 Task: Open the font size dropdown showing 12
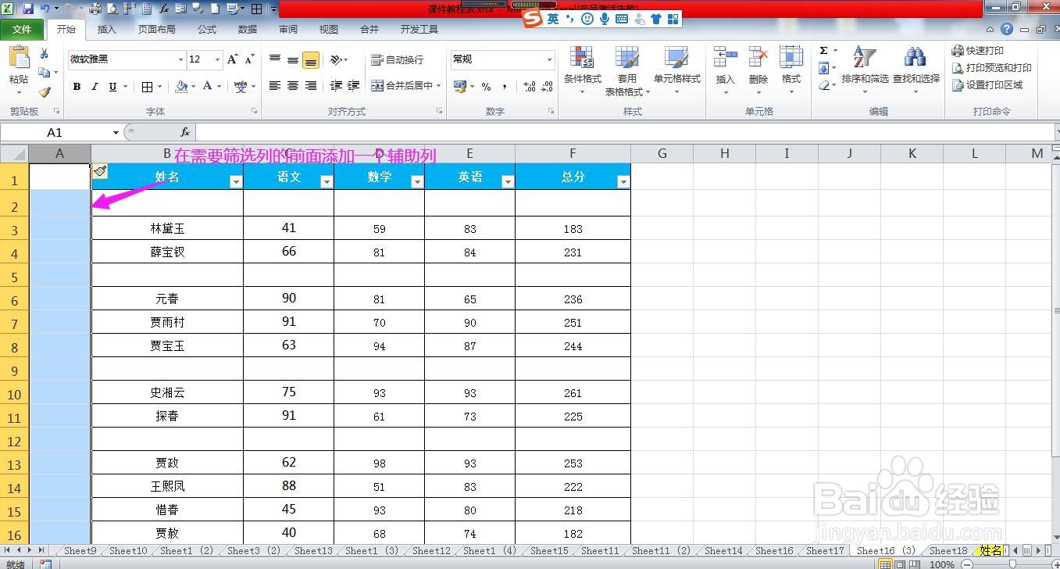[x=216, y=59]
